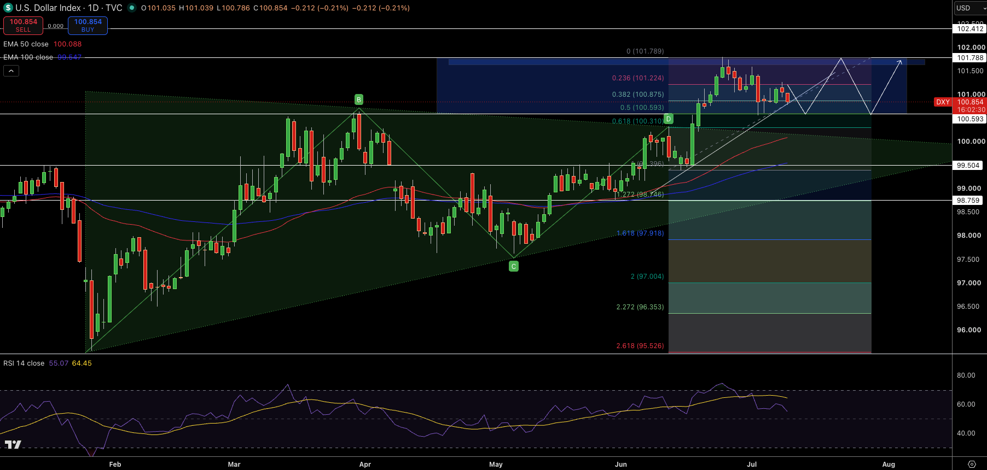The image size is (987, 470).
Task: Click the 98.759 price level label
Action: point(968,201)
